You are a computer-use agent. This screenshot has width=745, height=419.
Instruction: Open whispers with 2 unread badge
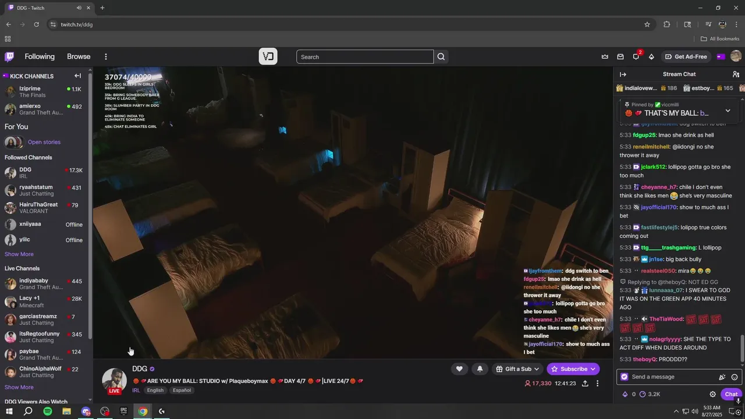tap(636, 56)
